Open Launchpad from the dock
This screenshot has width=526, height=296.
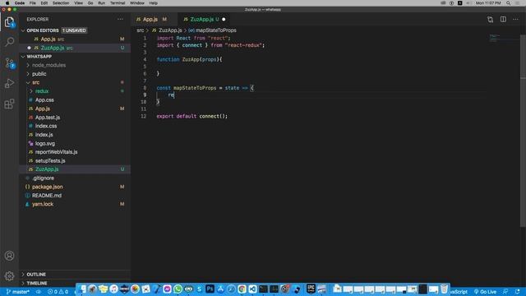coord(92,289)
